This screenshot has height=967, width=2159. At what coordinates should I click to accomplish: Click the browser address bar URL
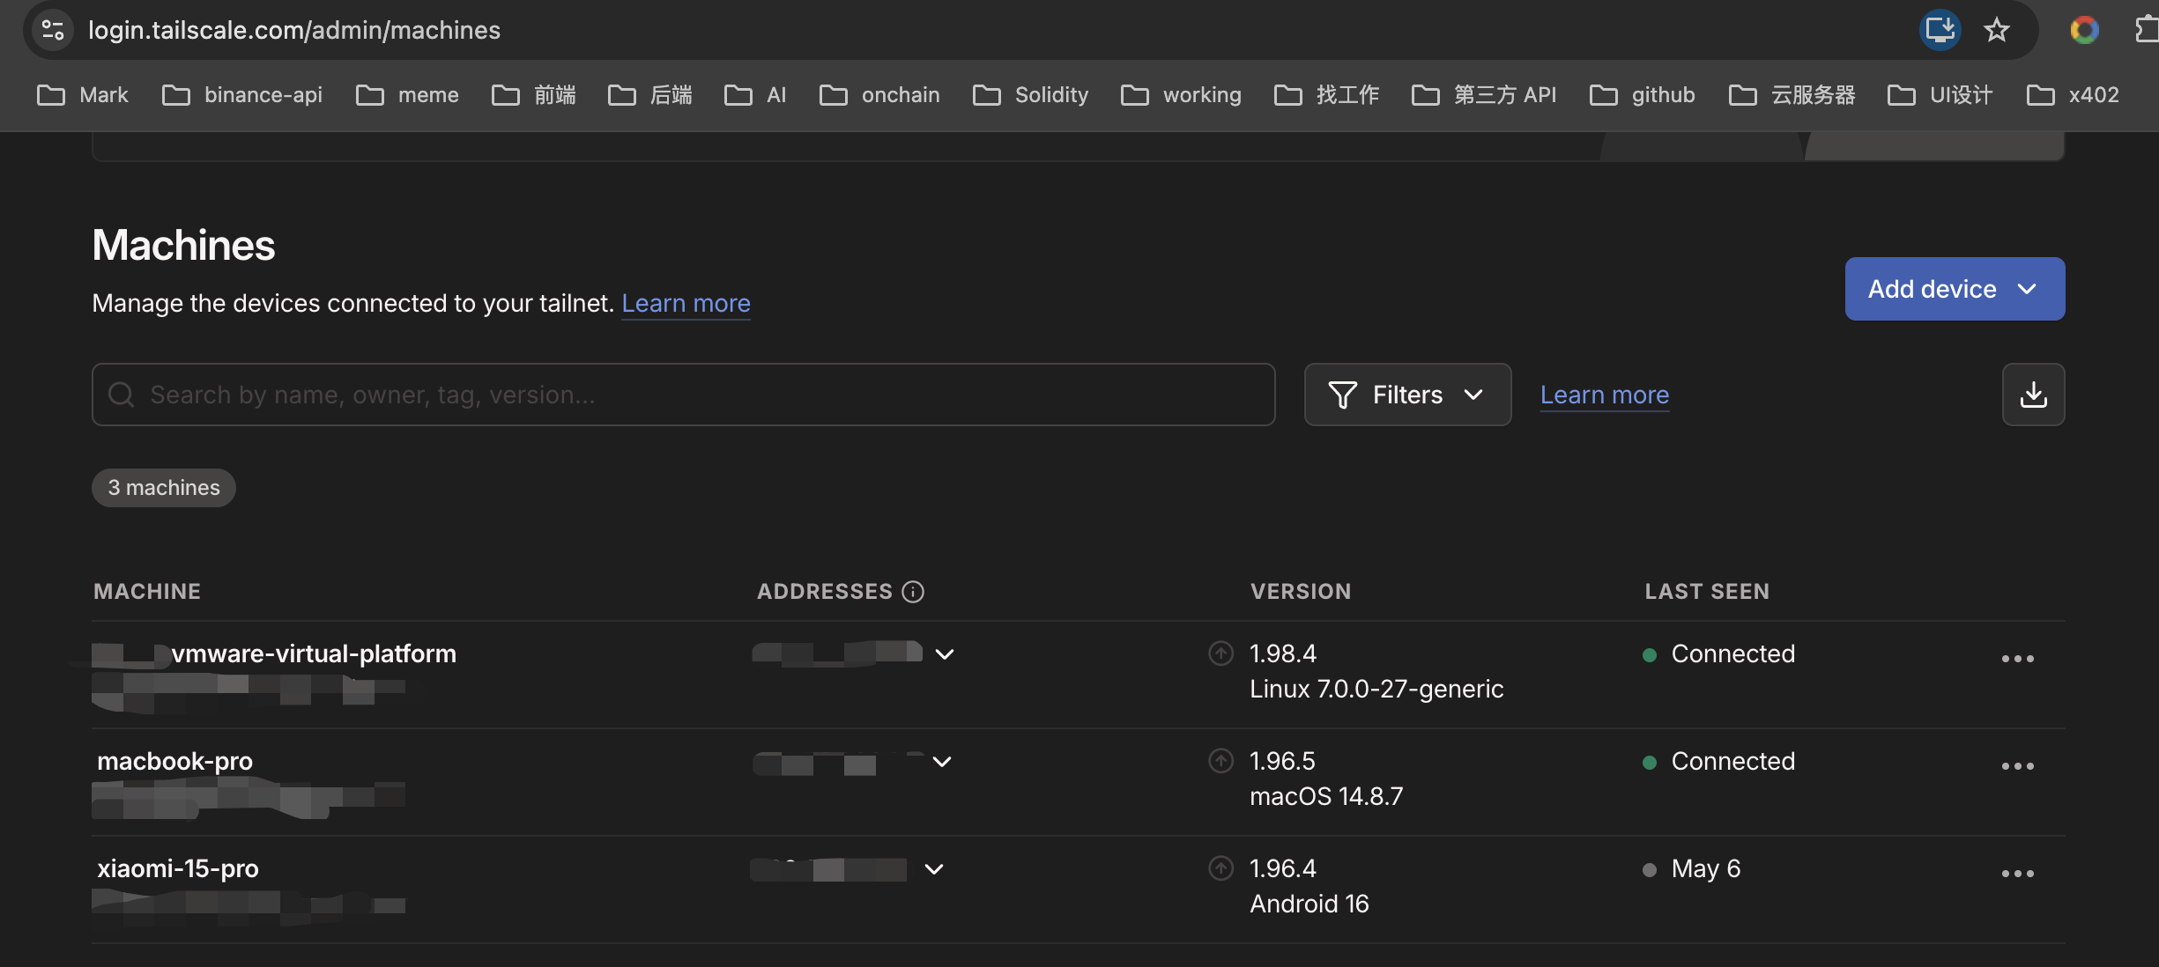(294, 30)
